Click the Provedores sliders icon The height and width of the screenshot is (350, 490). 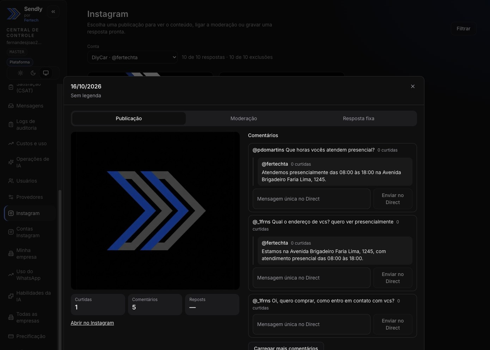[x=11, y=197]
